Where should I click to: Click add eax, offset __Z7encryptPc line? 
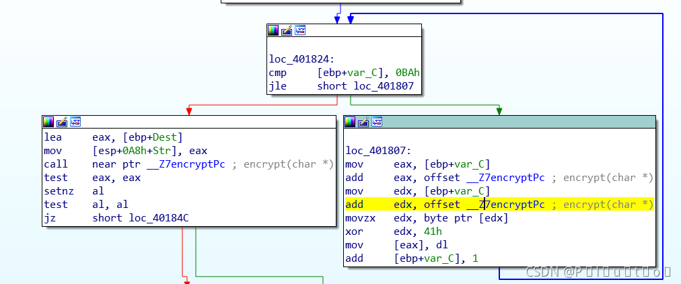pos(499,178)
